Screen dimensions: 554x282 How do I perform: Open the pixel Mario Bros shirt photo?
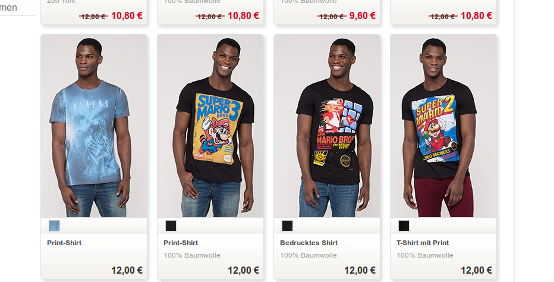point(327,126)
